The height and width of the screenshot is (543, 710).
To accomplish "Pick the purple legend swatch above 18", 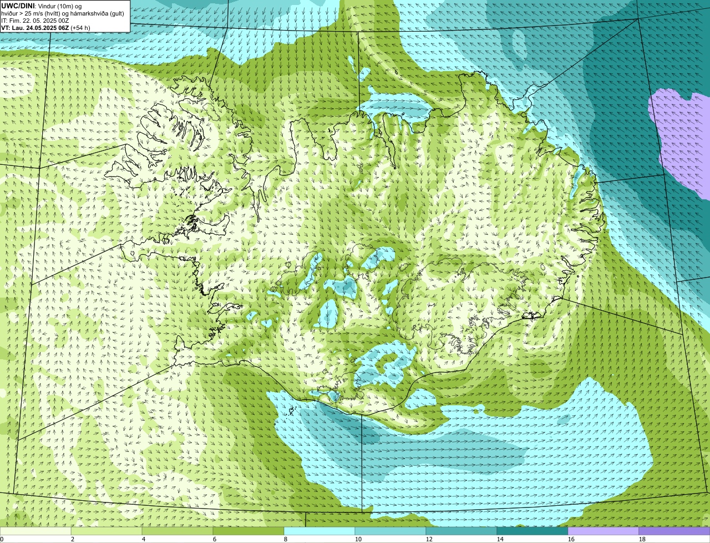I will coord(674,531).
